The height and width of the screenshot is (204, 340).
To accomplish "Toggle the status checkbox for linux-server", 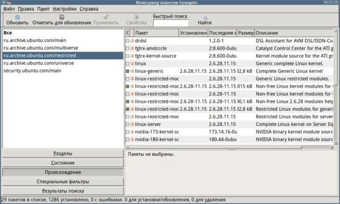I will coord(127,124).
